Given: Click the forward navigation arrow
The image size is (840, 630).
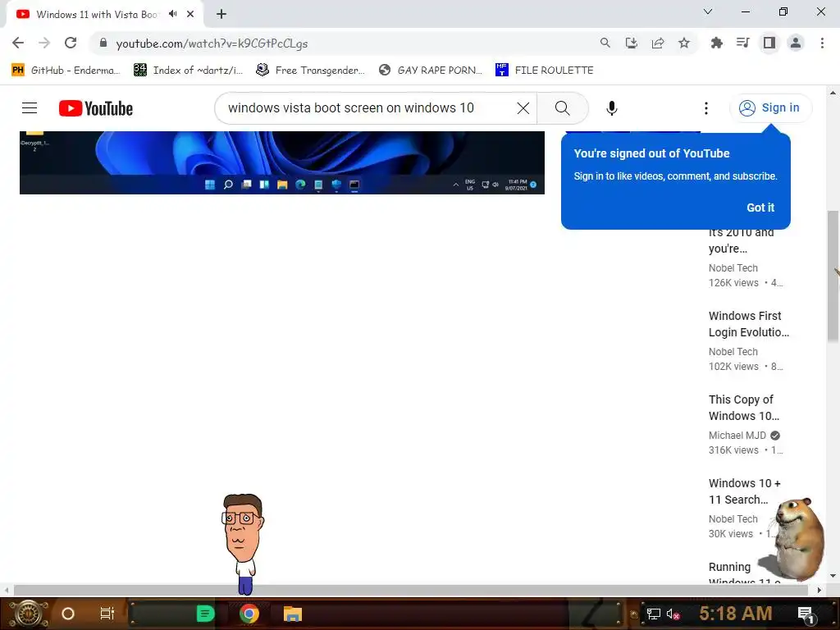Looking at the screenshot, I should coord(44,43).
